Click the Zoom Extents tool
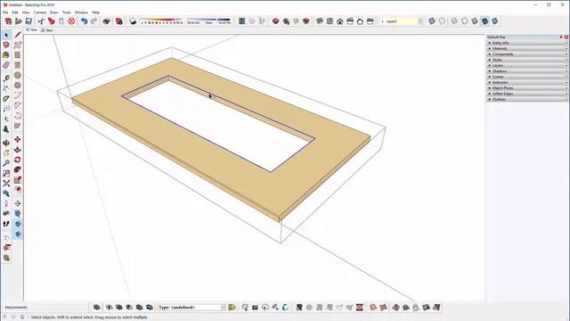This screenshot has width=570, height=321. (6, 184)
